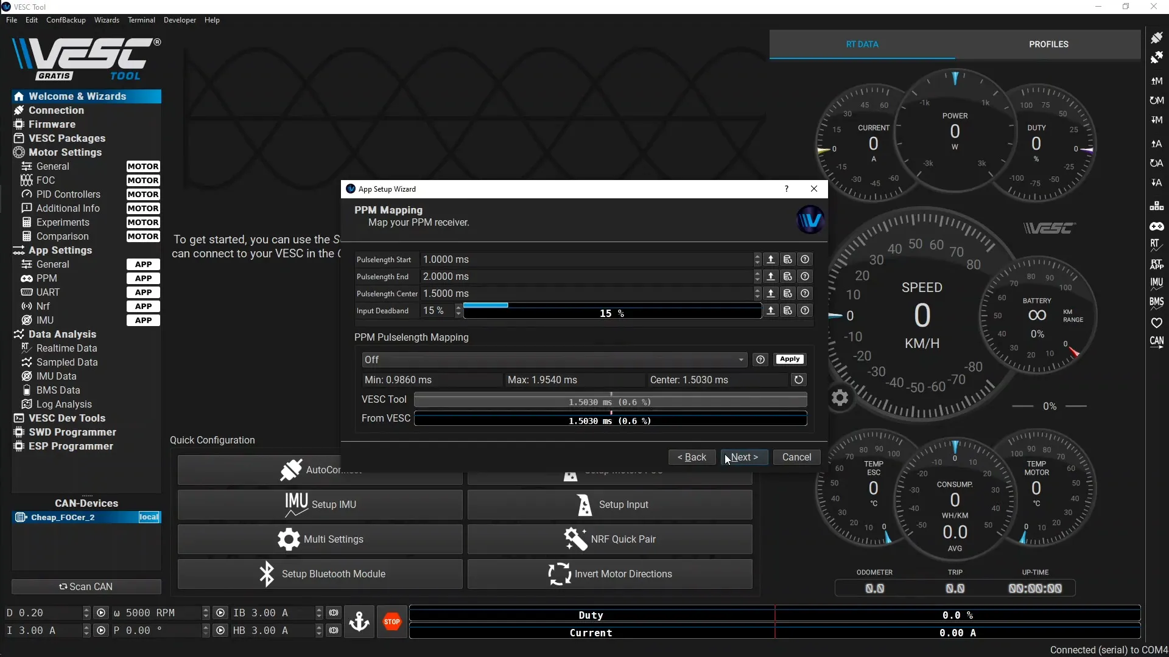Collapse the Motor Settings tree section
The image size is (1169, 657).
click(65, 152)
